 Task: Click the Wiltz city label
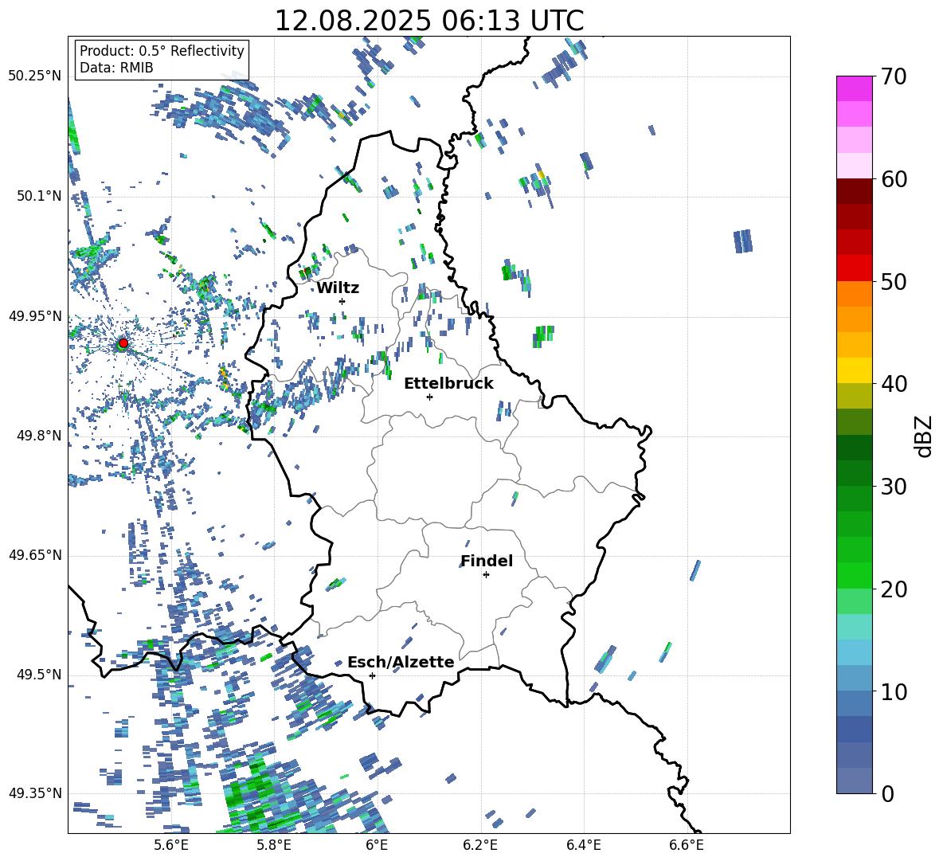pyautogui.click(x=338, y=288)
